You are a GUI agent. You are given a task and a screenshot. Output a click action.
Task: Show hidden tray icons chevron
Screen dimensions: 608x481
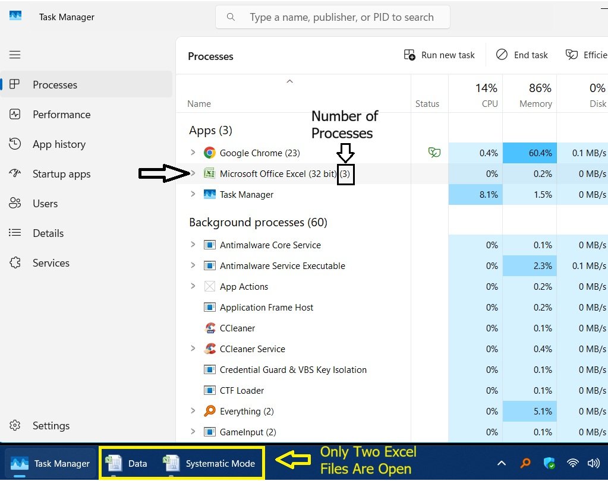click(x=502, y=463)
